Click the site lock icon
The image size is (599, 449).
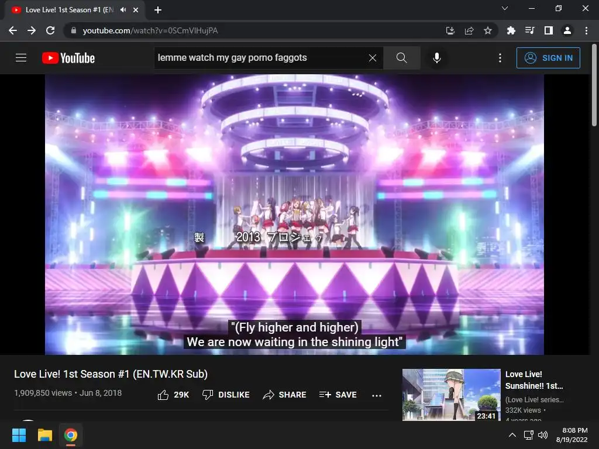point(74,30)
